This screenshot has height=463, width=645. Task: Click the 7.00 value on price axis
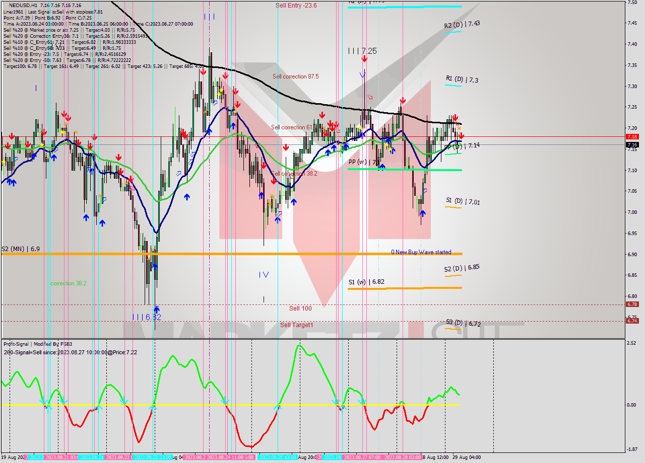[632, 212]
